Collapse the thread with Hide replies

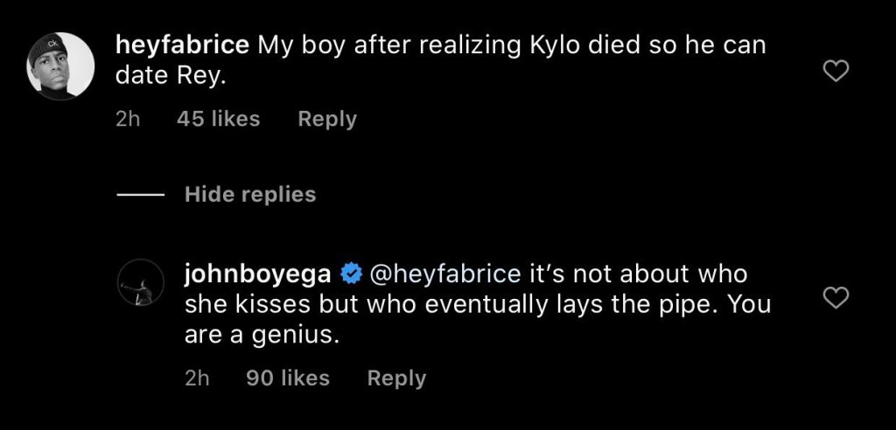point(250,194)
